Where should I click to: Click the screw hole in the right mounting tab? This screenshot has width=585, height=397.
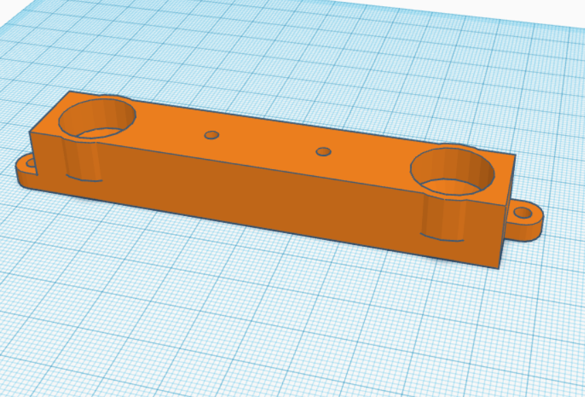coord(523,213)
